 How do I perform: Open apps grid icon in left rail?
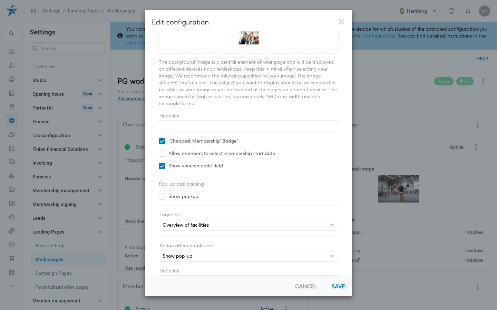point(12,272)
